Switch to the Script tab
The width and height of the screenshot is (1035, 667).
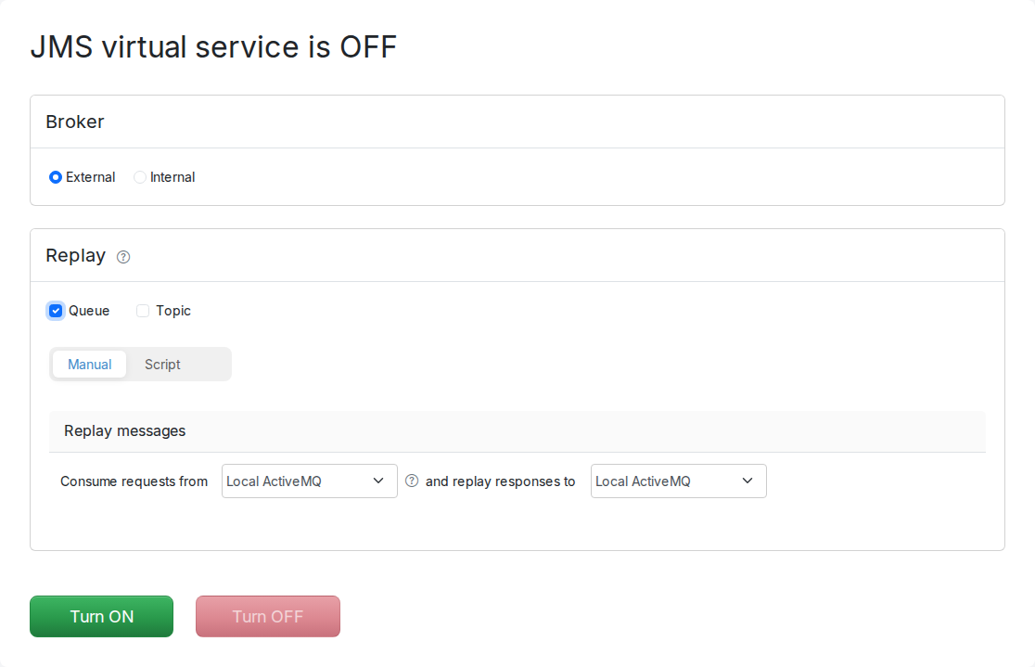pyautogui.click(x=162, y=364)
